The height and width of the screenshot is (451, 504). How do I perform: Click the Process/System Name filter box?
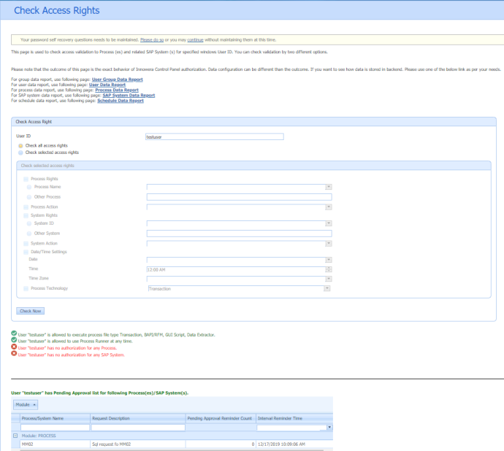tap(55, 428)
